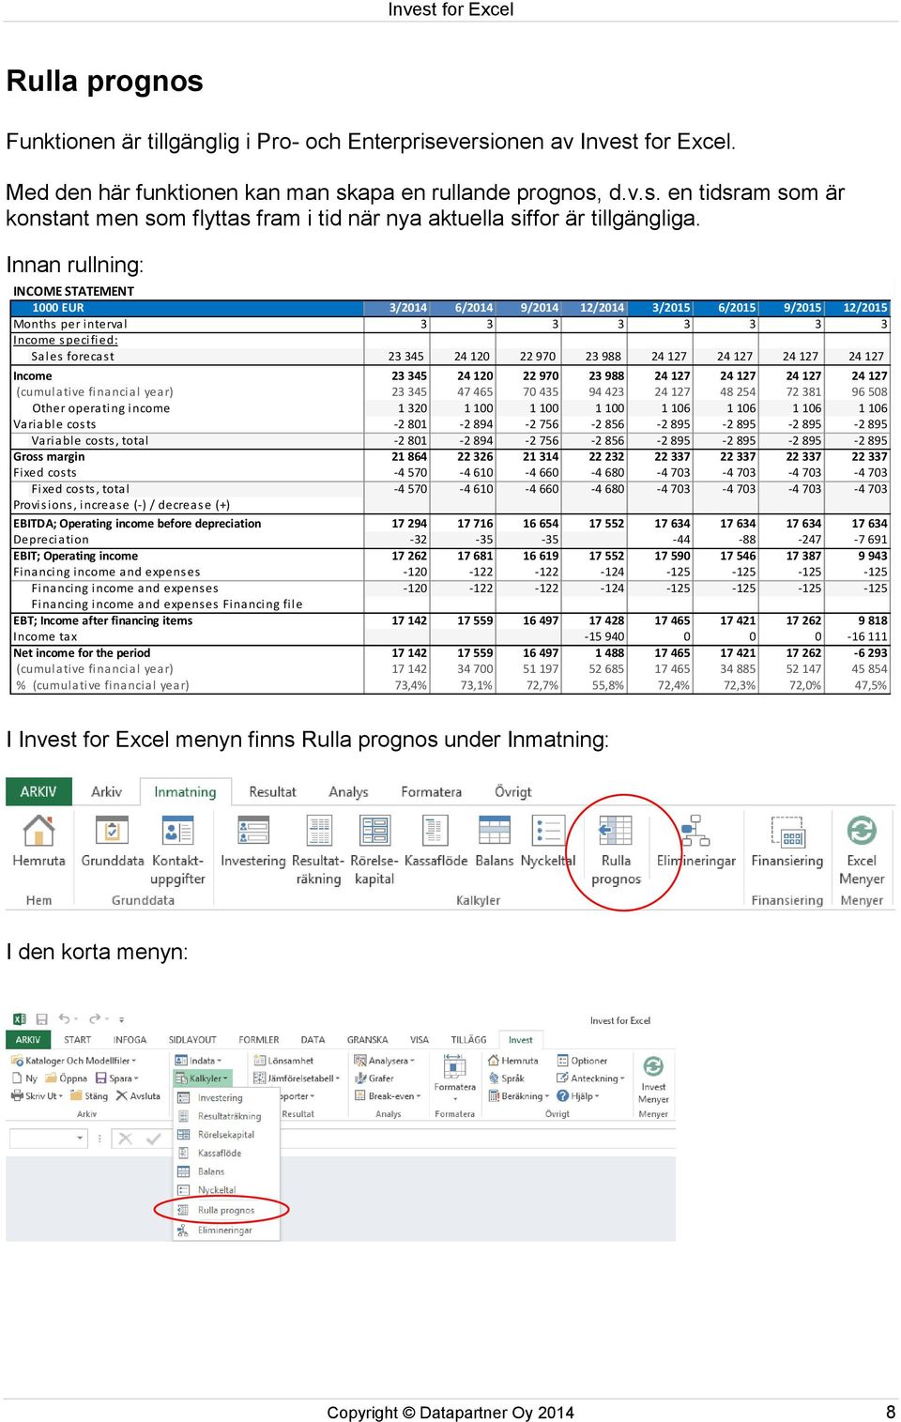Screen dimensions: 901x1422
Task: Click the Save icon in the quick access toolbar
Action: click(41, 1018)
